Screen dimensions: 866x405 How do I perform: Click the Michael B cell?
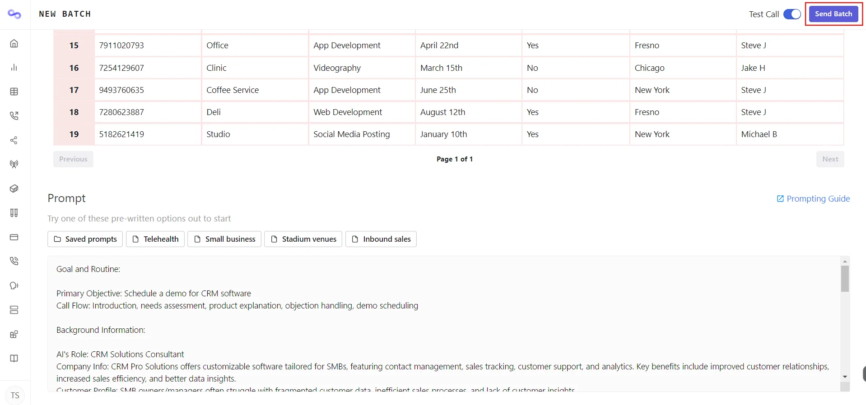(790, 134)
